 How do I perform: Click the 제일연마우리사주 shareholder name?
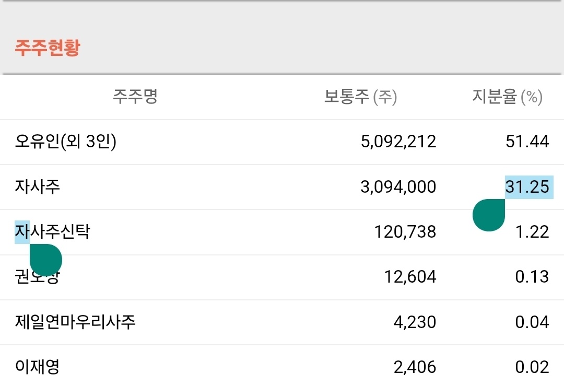click(x=76, y=322)
